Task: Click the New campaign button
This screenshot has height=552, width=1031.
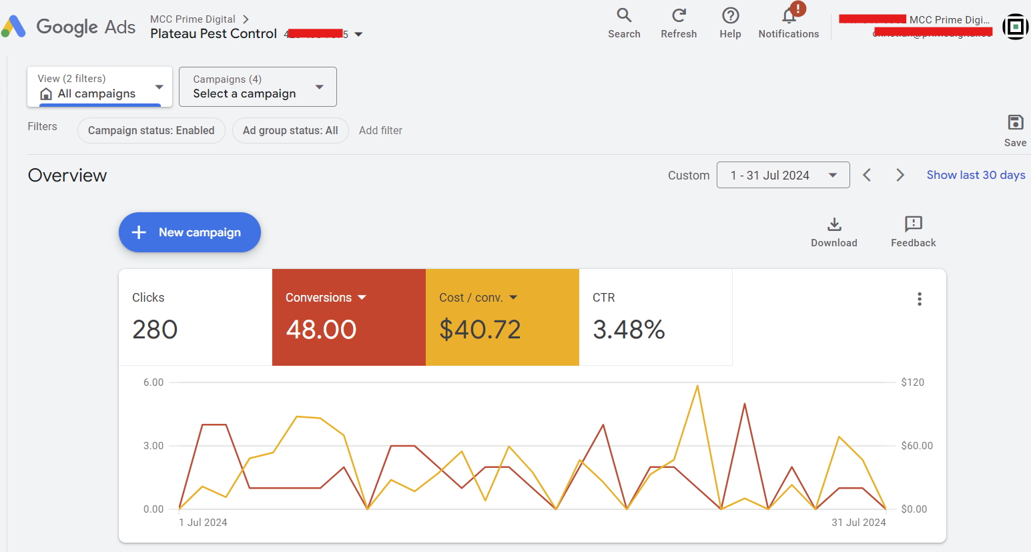Action: pos(190,232)
